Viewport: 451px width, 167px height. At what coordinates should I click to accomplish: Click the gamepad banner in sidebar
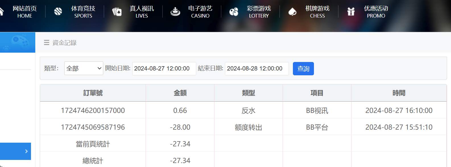[18, 42]
